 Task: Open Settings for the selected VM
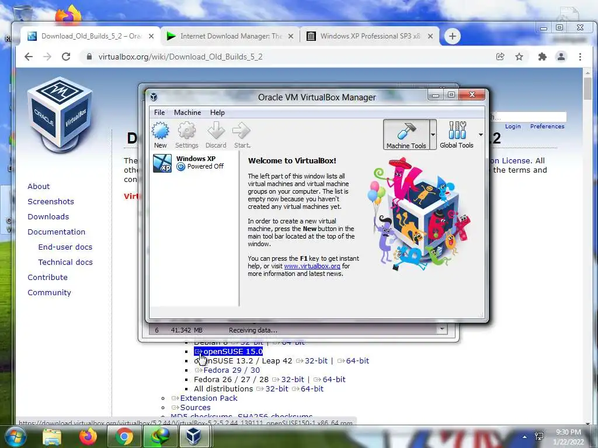(x=186, y=135)
